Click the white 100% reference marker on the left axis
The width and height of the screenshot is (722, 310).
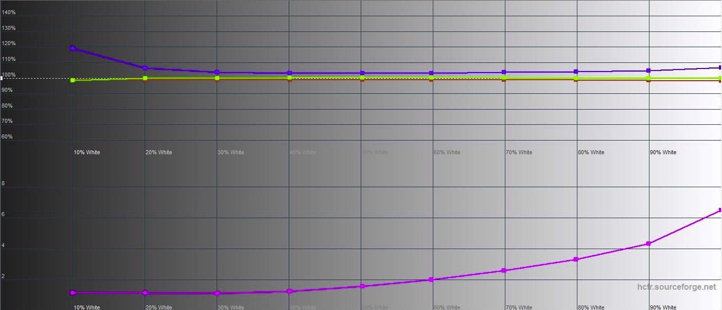2,78
